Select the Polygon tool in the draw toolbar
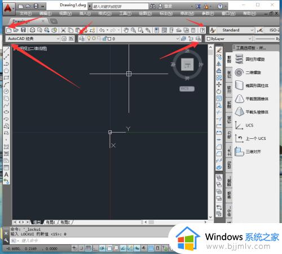282x254 pixels. [x=6, y=71]
